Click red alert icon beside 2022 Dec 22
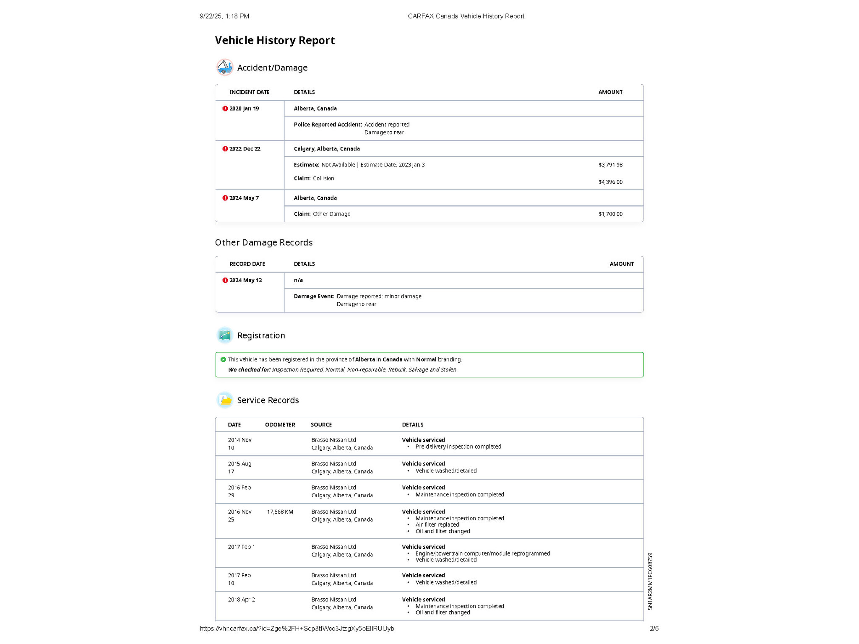Viewport: 859px width, 644px height. [x=225, y=149]
